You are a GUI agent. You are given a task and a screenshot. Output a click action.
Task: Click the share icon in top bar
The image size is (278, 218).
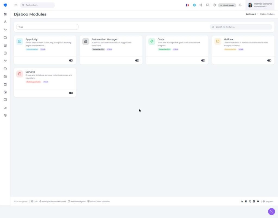[201, 5]
